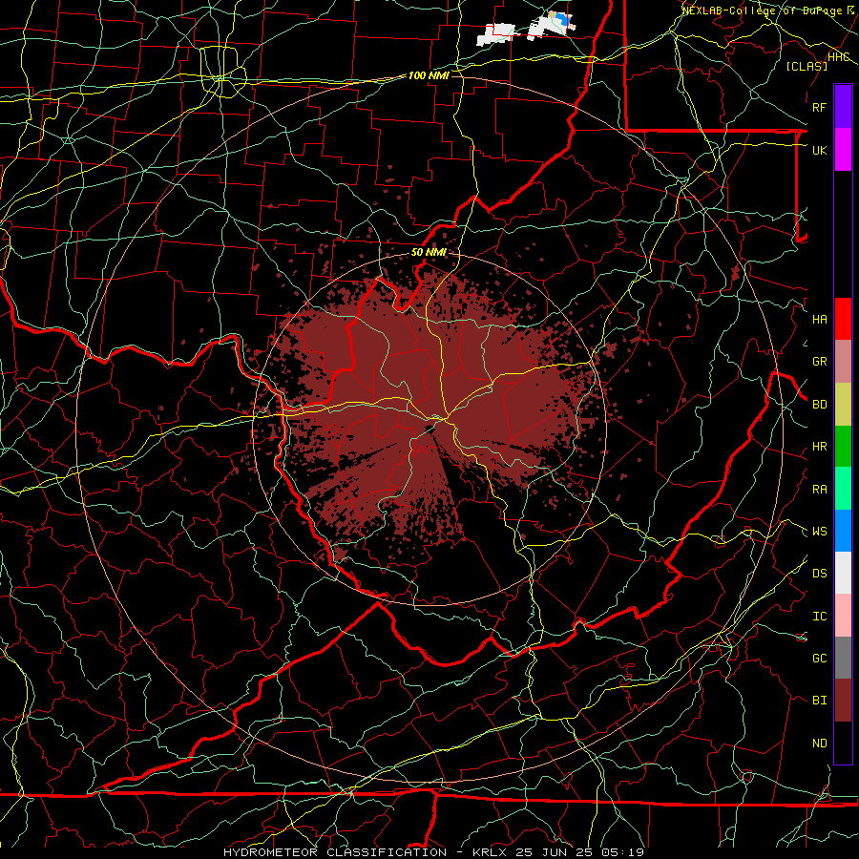This screenshot has width=859, height=859.
Task: Click the ND legend label
Action: pyautogui.click(x=819, y=744)
